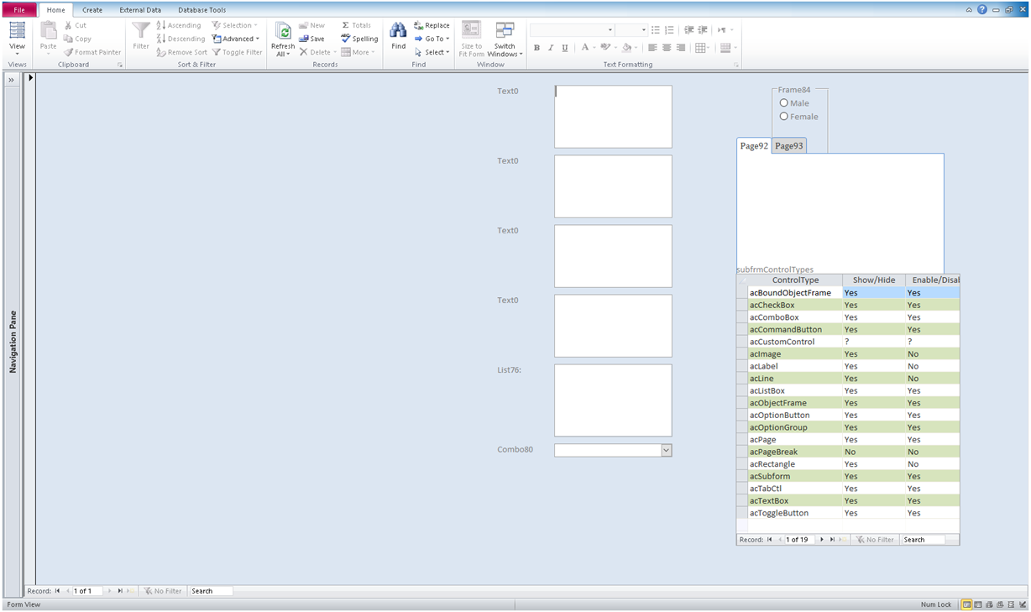
Task: Click the Search box in subfrmControlTypes navigator
Action: coord(923,540)
